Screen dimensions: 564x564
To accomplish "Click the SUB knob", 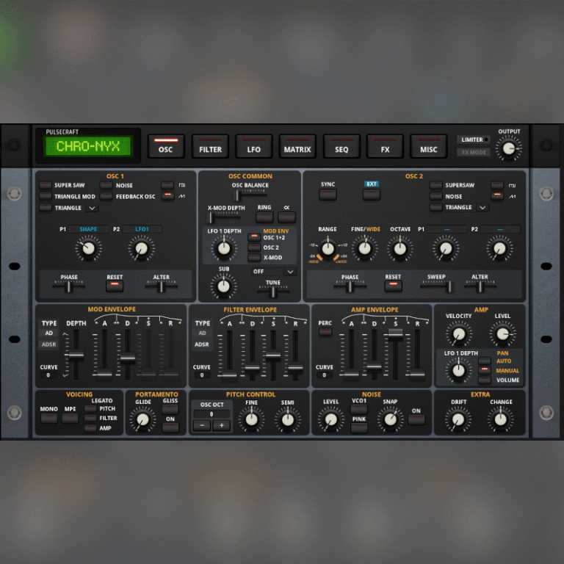I will 224,286.
